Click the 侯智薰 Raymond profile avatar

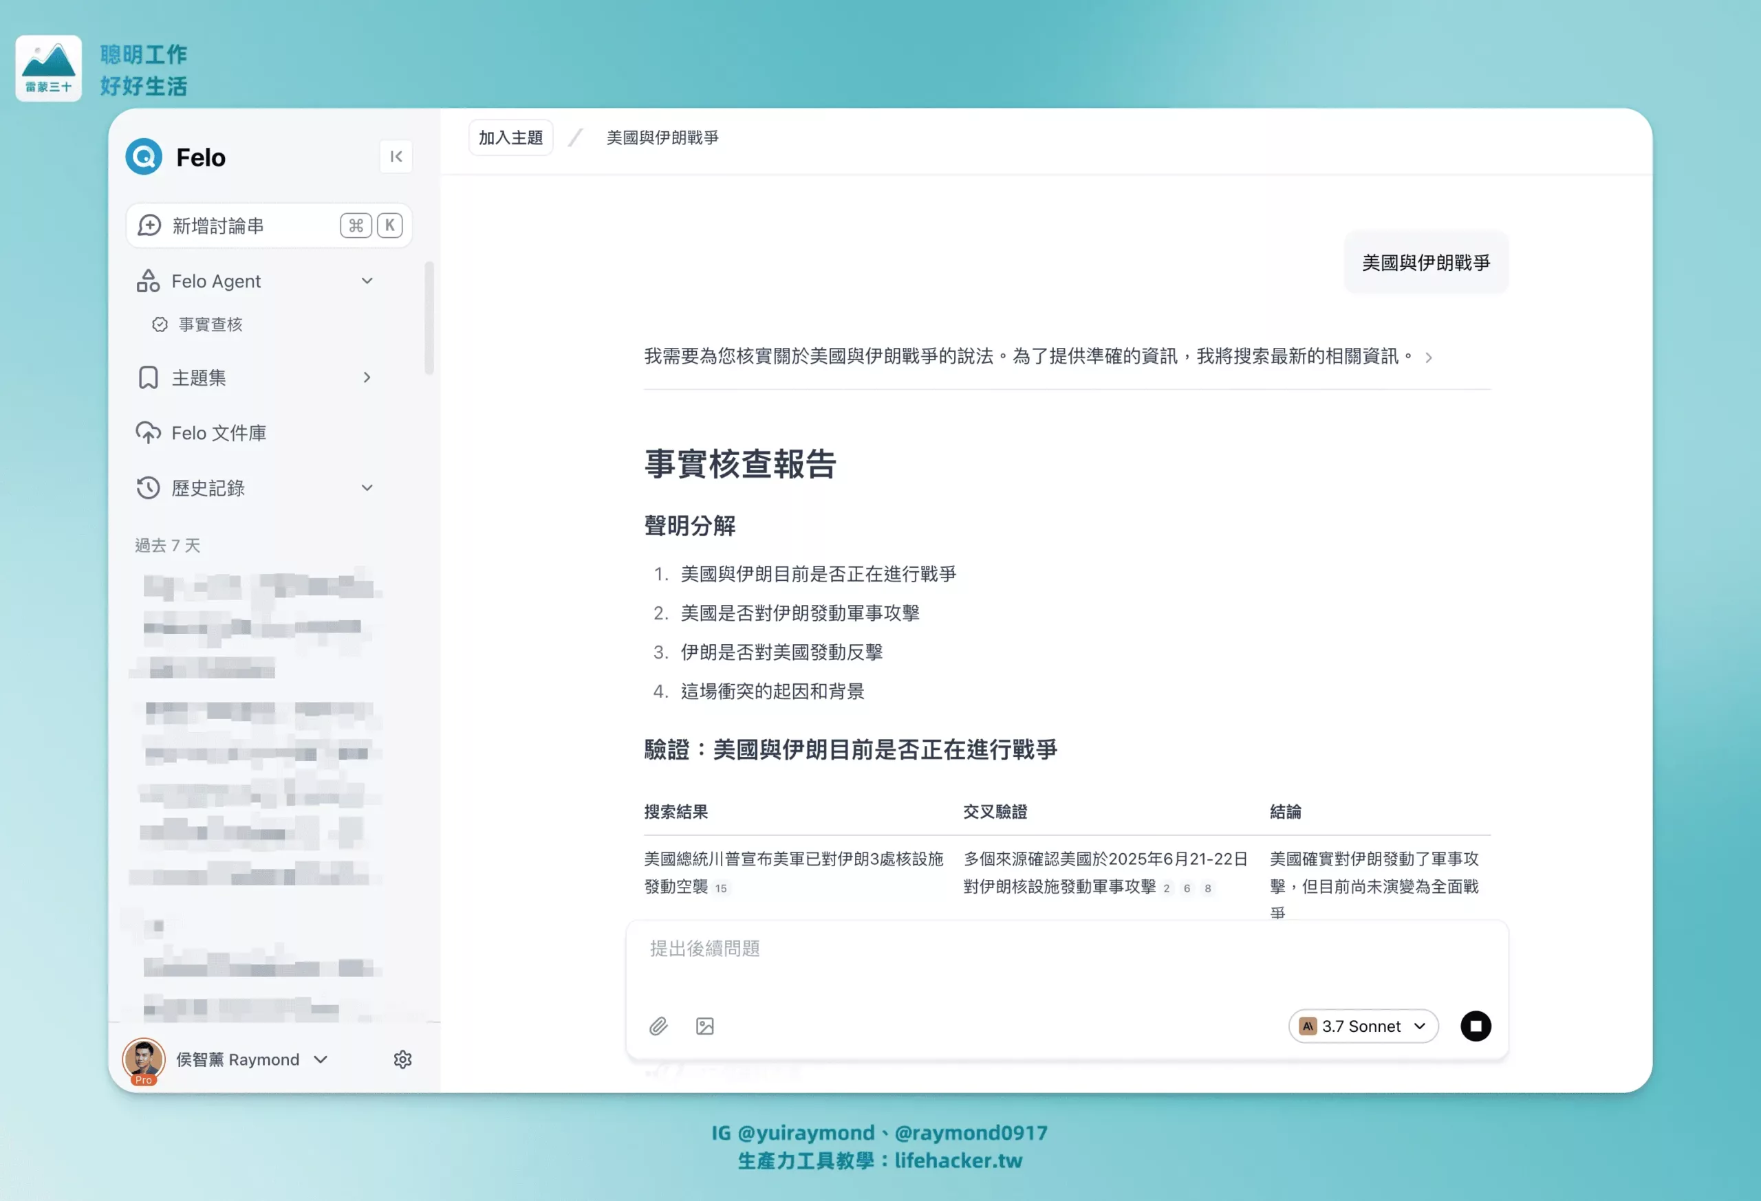143,1059
